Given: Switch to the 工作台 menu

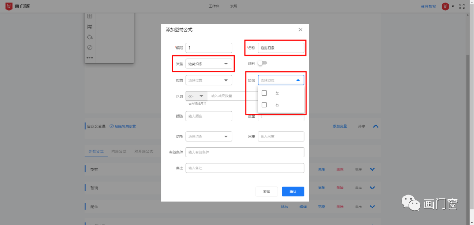Looking at the screenshot, I should (214, 6).
